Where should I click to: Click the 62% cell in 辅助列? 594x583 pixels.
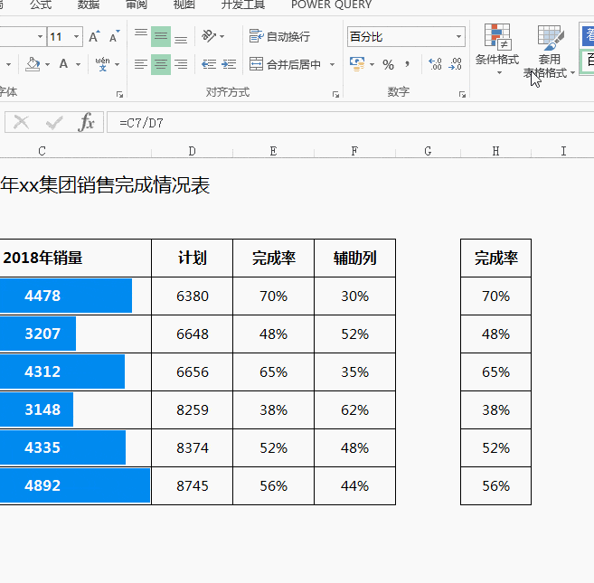pos(354,409)
